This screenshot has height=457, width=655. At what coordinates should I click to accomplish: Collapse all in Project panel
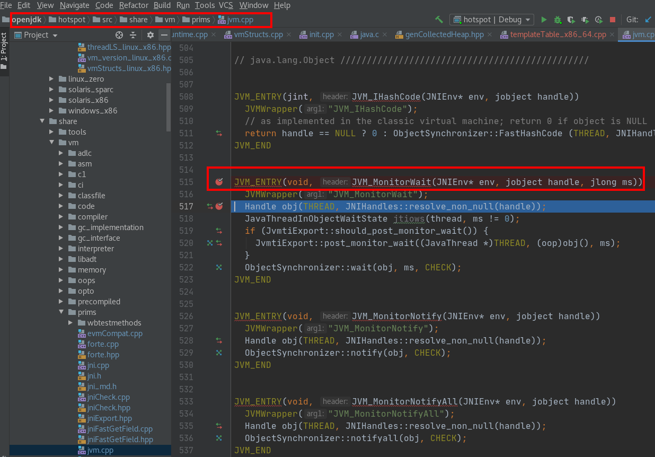[x=133, y=35]
